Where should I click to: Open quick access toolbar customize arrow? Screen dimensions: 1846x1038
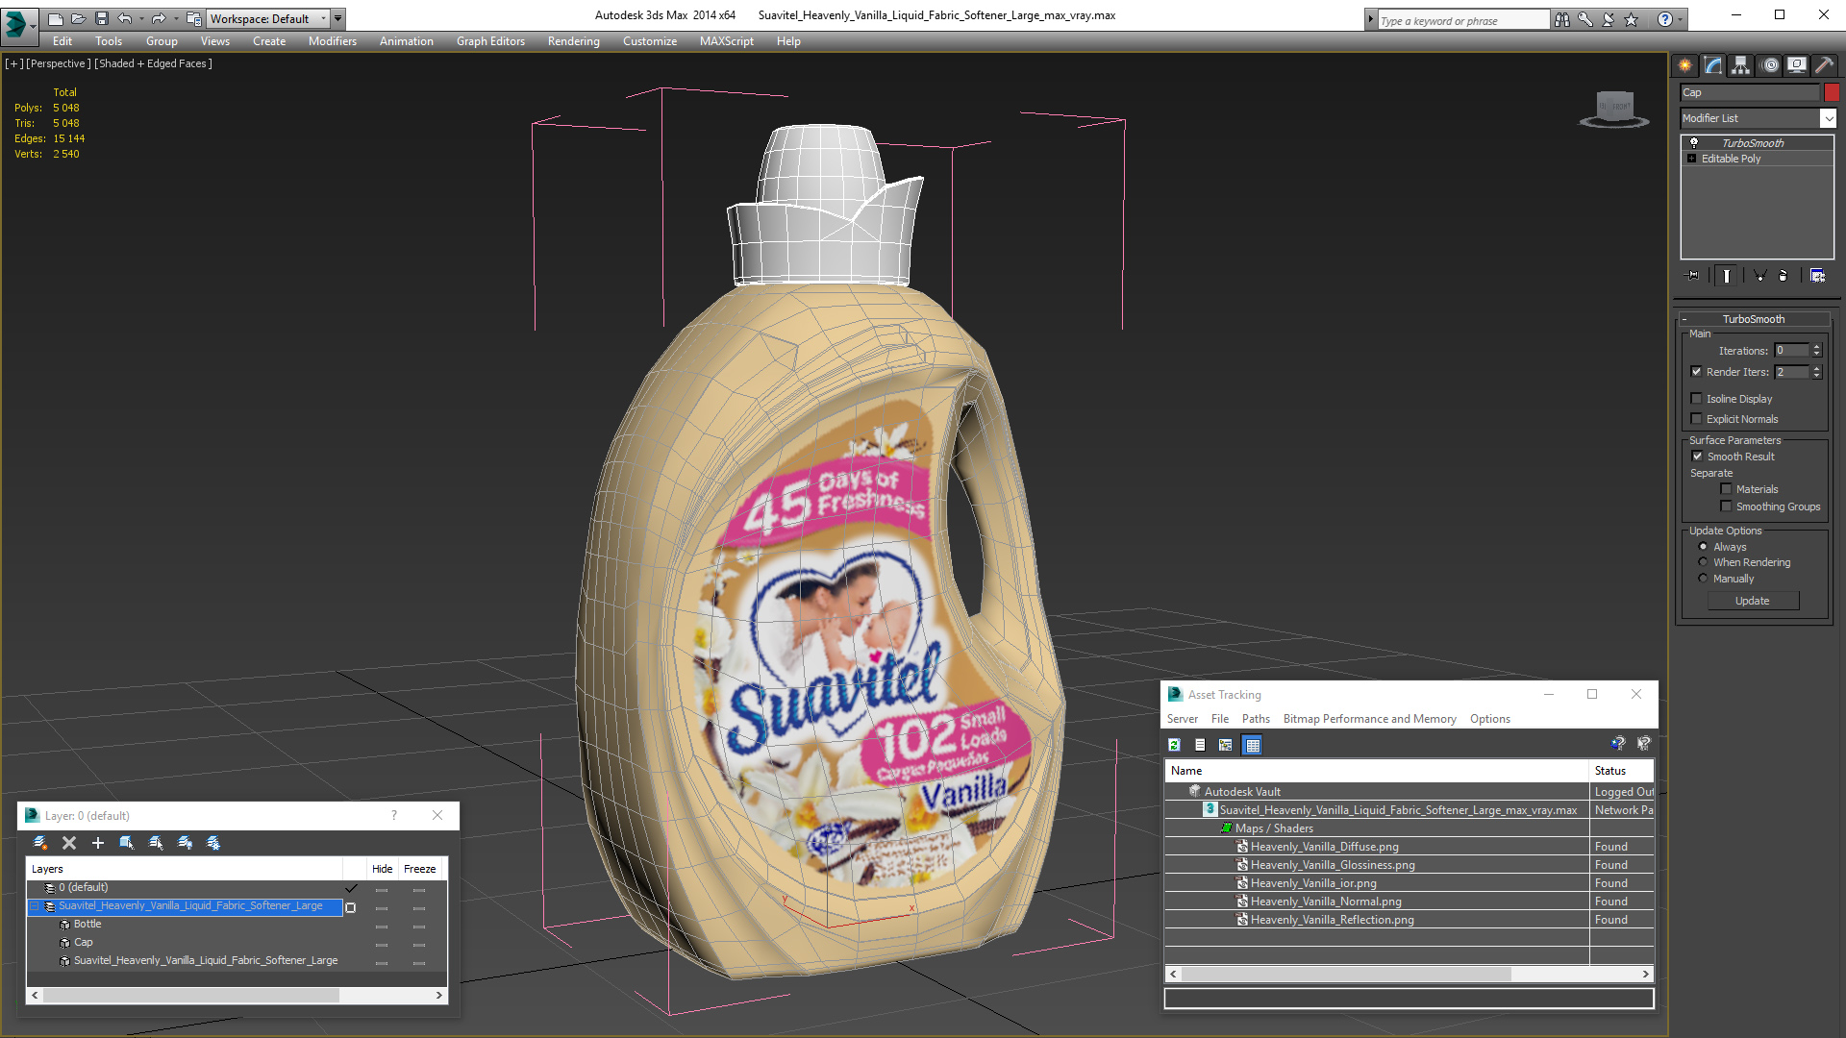(337, 18)
